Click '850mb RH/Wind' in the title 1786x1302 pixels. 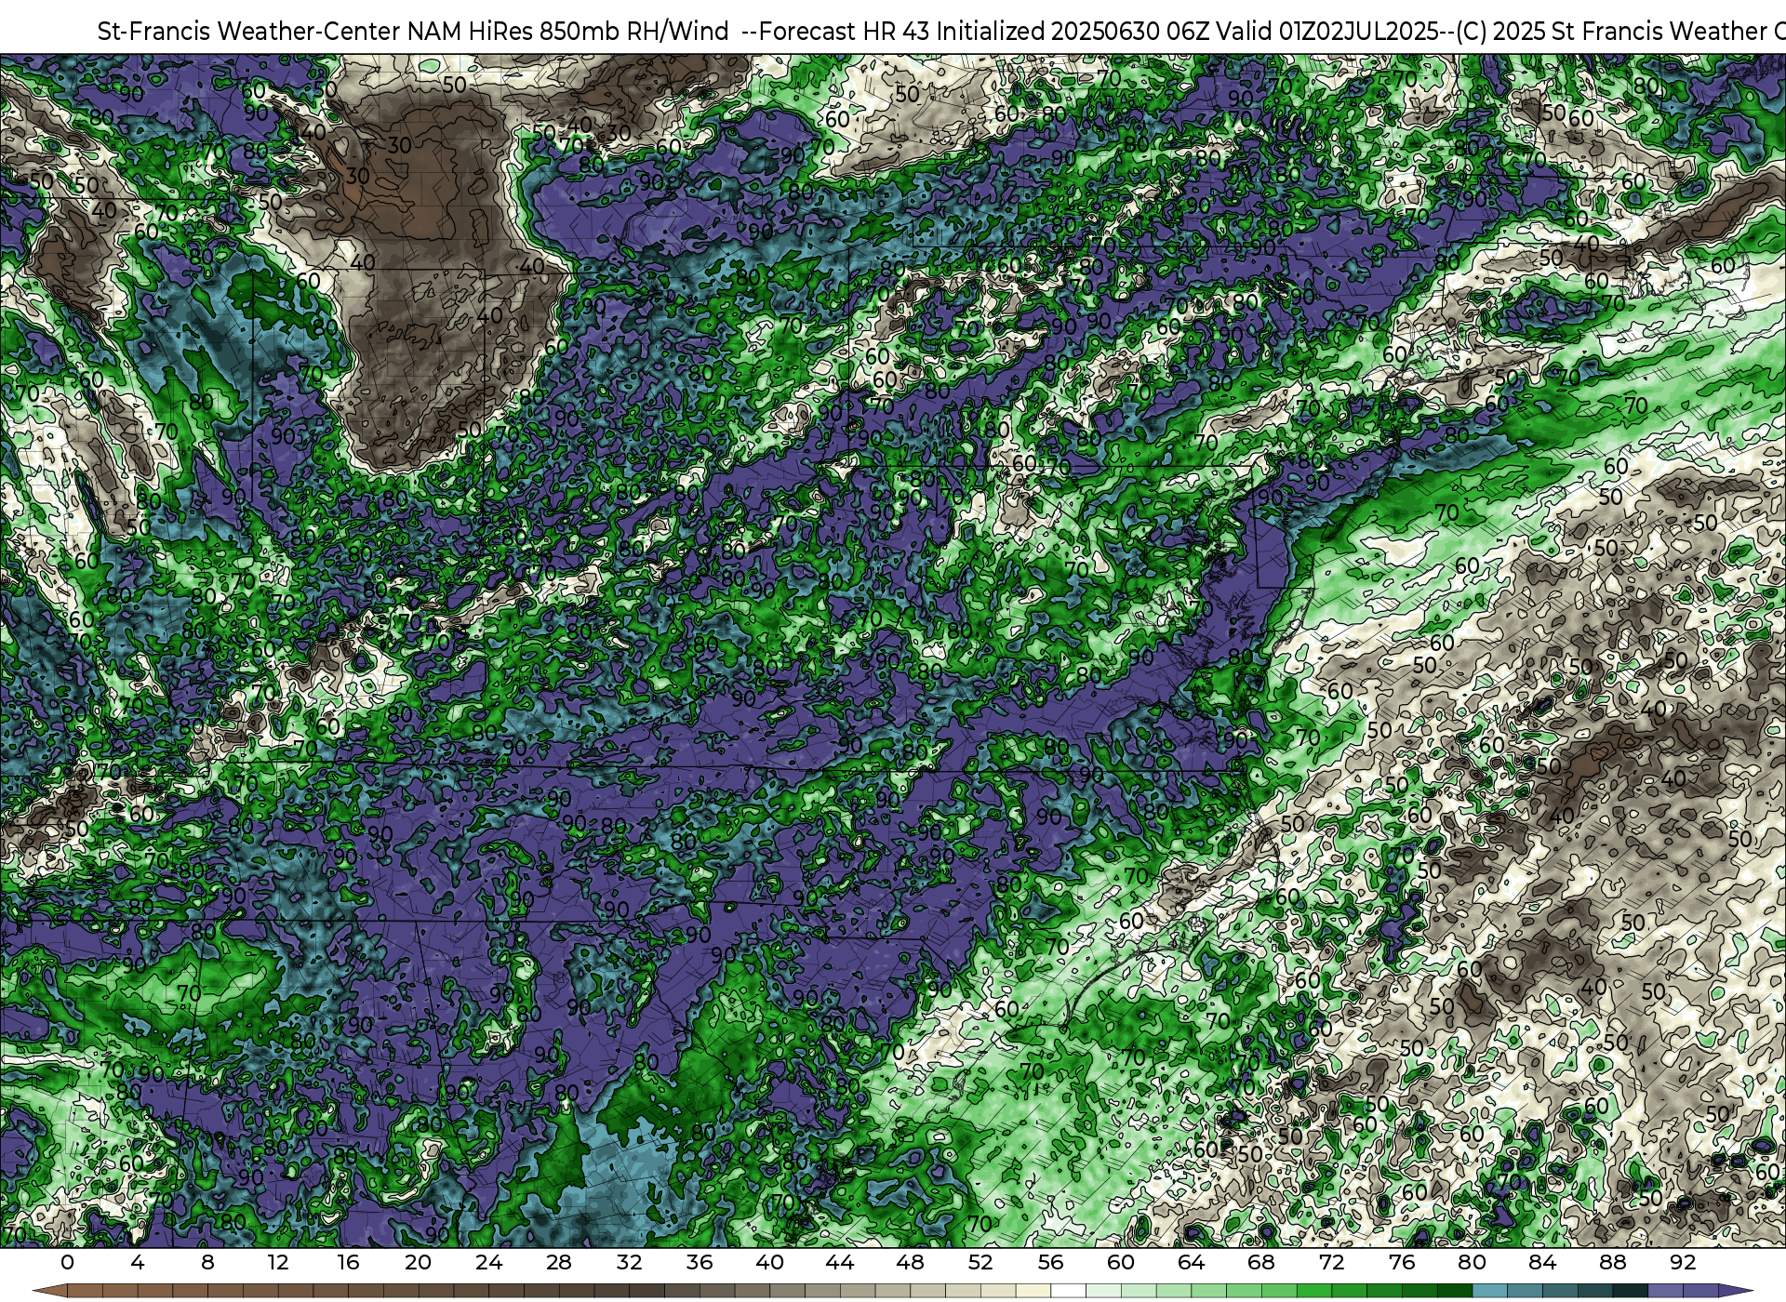(x=633, y=32)
